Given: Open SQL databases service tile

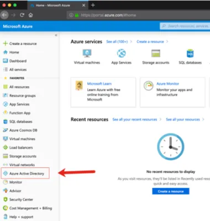Looking at the screenshot, I should (x=190, y=57).
